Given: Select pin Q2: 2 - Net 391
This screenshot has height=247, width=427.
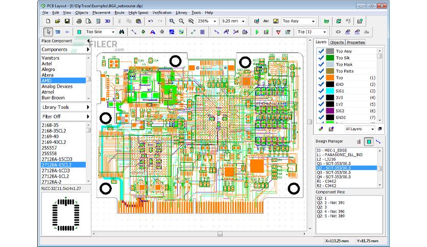Looking at the screenshot, I should coord(330,203).
